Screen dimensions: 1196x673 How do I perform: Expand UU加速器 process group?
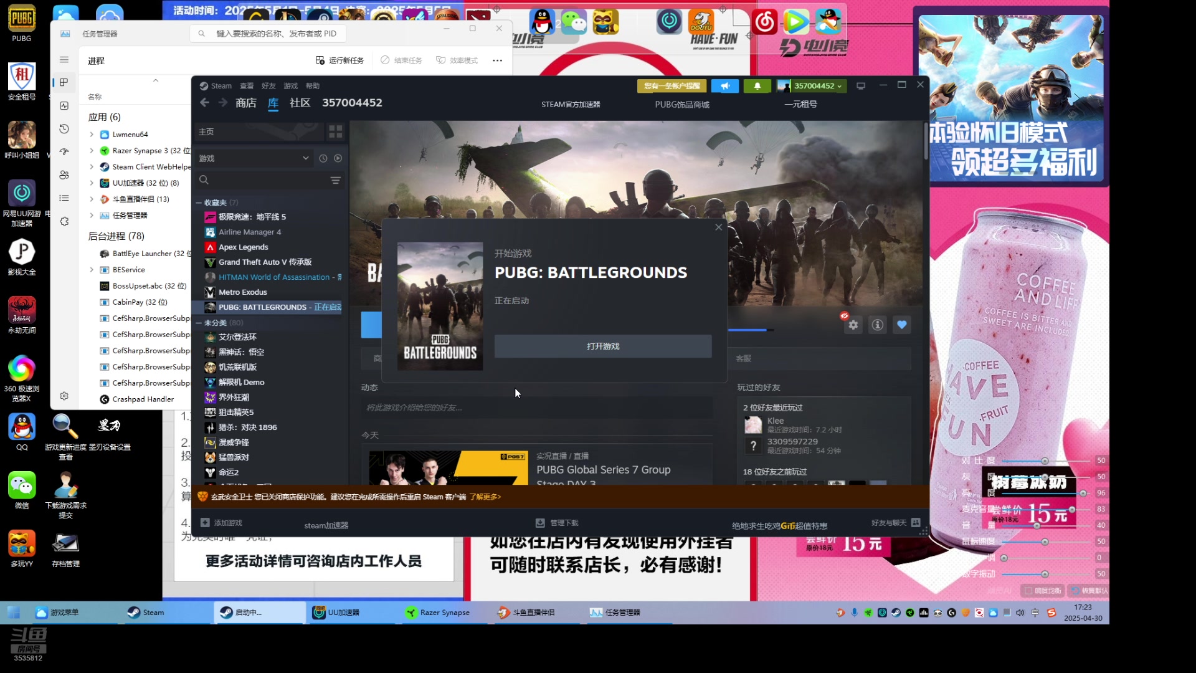[x=92, y=183]
